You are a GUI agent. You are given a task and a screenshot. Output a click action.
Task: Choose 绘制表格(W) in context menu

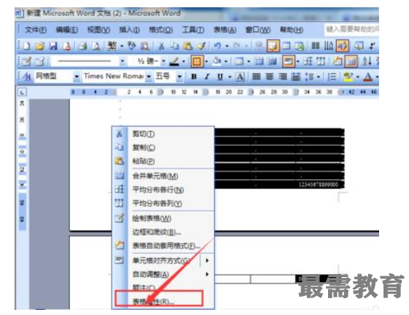click(163, 218)
